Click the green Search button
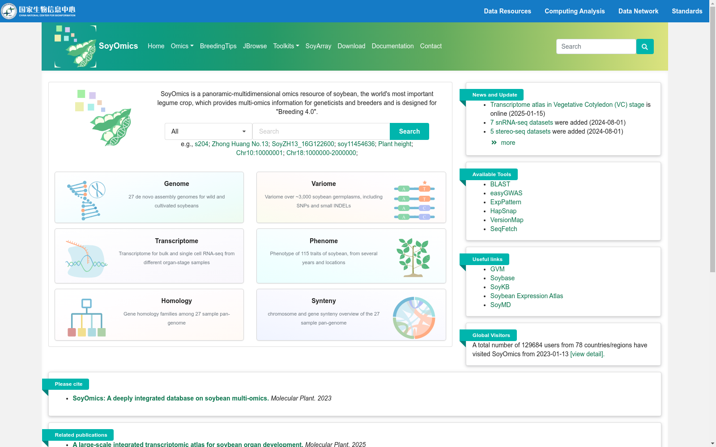The width and height of the screenshot is (716, 447). [x=409, y=131]
